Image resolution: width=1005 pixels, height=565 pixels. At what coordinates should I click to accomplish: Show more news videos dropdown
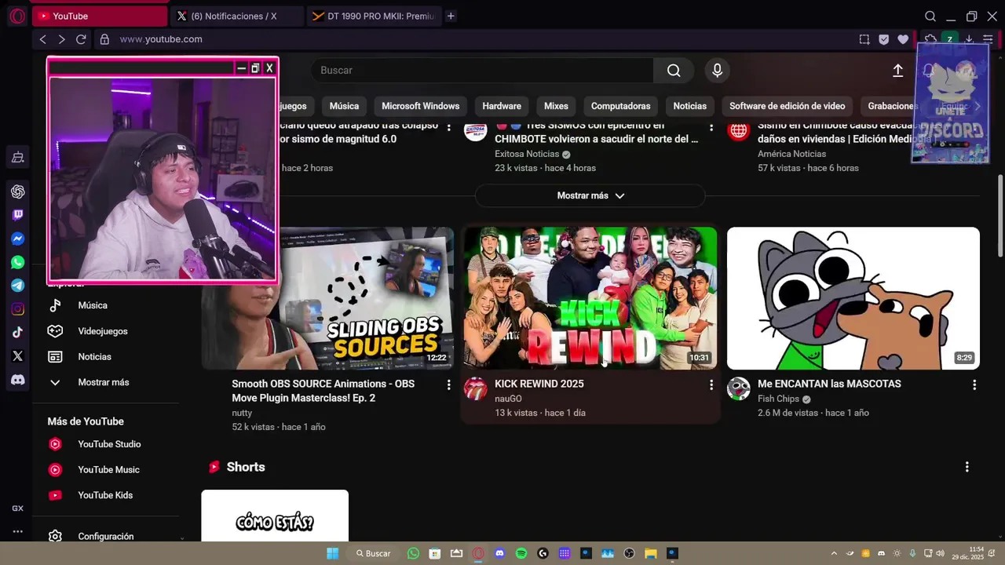(590, 195)
